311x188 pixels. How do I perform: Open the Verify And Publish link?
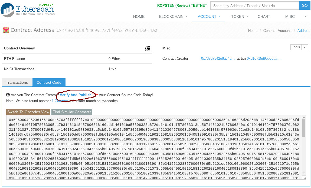tap(76, 95)
